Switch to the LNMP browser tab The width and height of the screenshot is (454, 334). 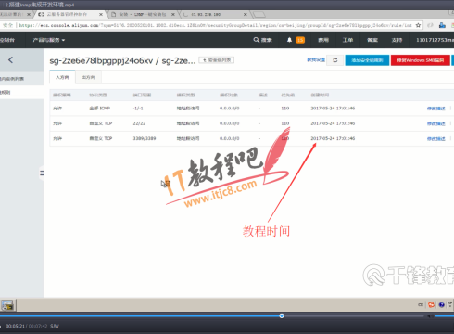click(x=143, y=14)
